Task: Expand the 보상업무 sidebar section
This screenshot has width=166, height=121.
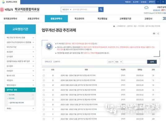Action: tap(20, 52)
